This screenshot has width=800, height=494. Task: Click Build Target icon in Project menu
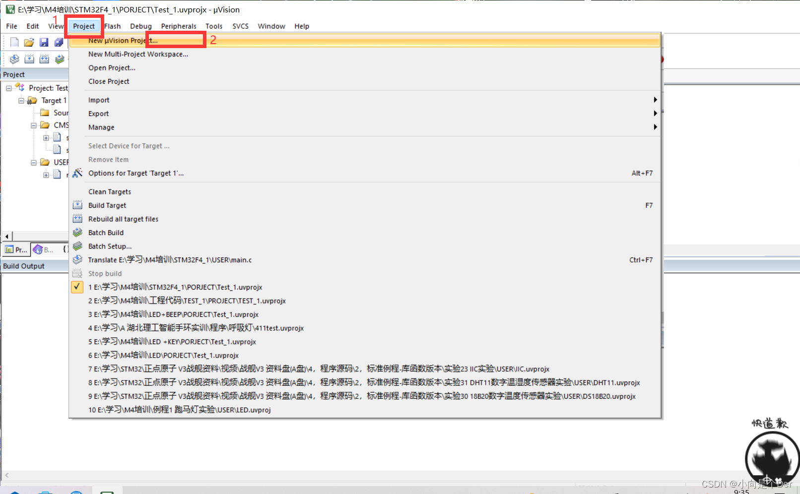77,205
